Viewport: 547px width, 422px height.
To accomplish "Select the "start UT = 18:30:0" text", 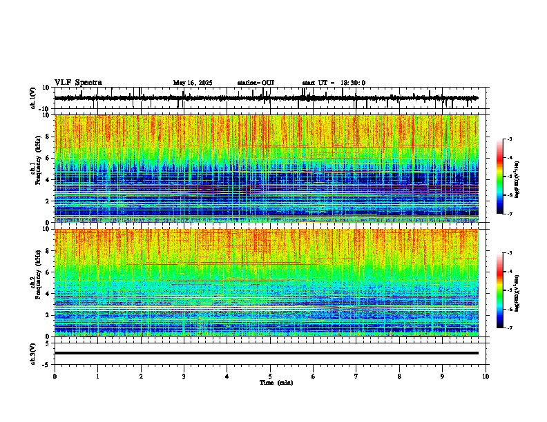I will pyautogui.click(x=334, y=83).
